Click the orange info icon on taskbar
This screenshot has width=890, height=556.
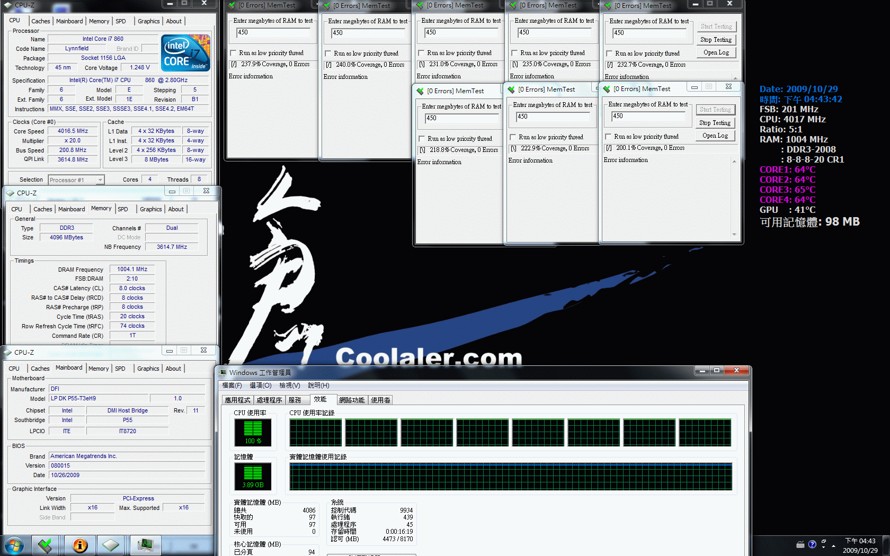click(x=79, y=545)
